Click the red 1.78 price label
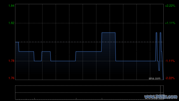 (11, 61)
